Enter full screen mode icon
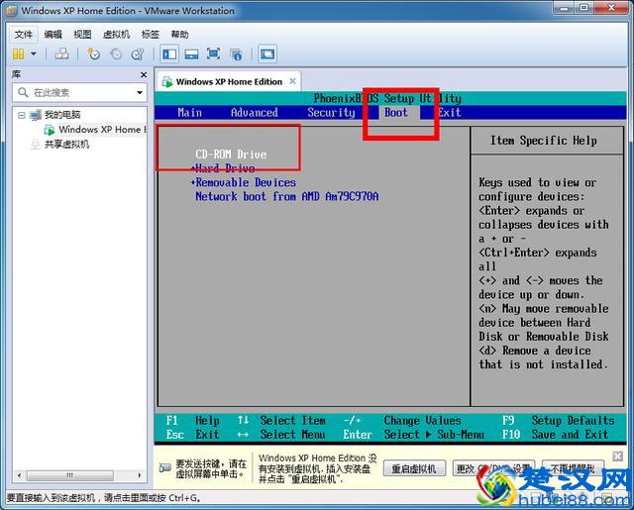Viewport: 634px width, 510px height. (214, 53)
